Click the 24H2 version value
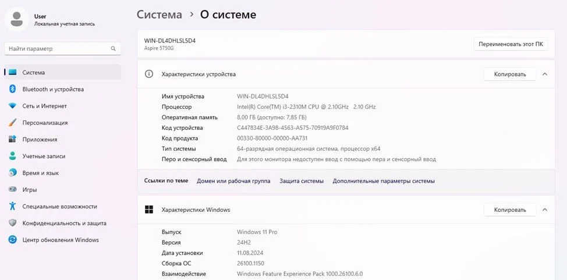Viewport: 567px width, 280px height. click(244, 242)
